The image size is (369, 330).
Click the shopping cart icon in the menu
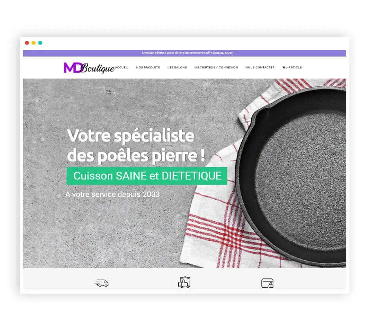(x=284, y=67)
